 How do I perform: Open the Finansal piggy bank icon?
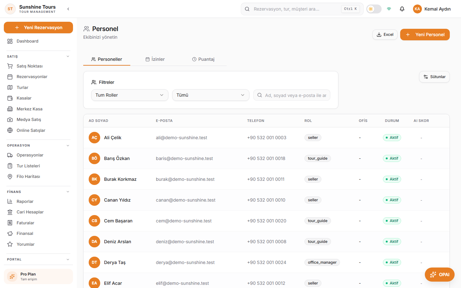tap(10, 234)
